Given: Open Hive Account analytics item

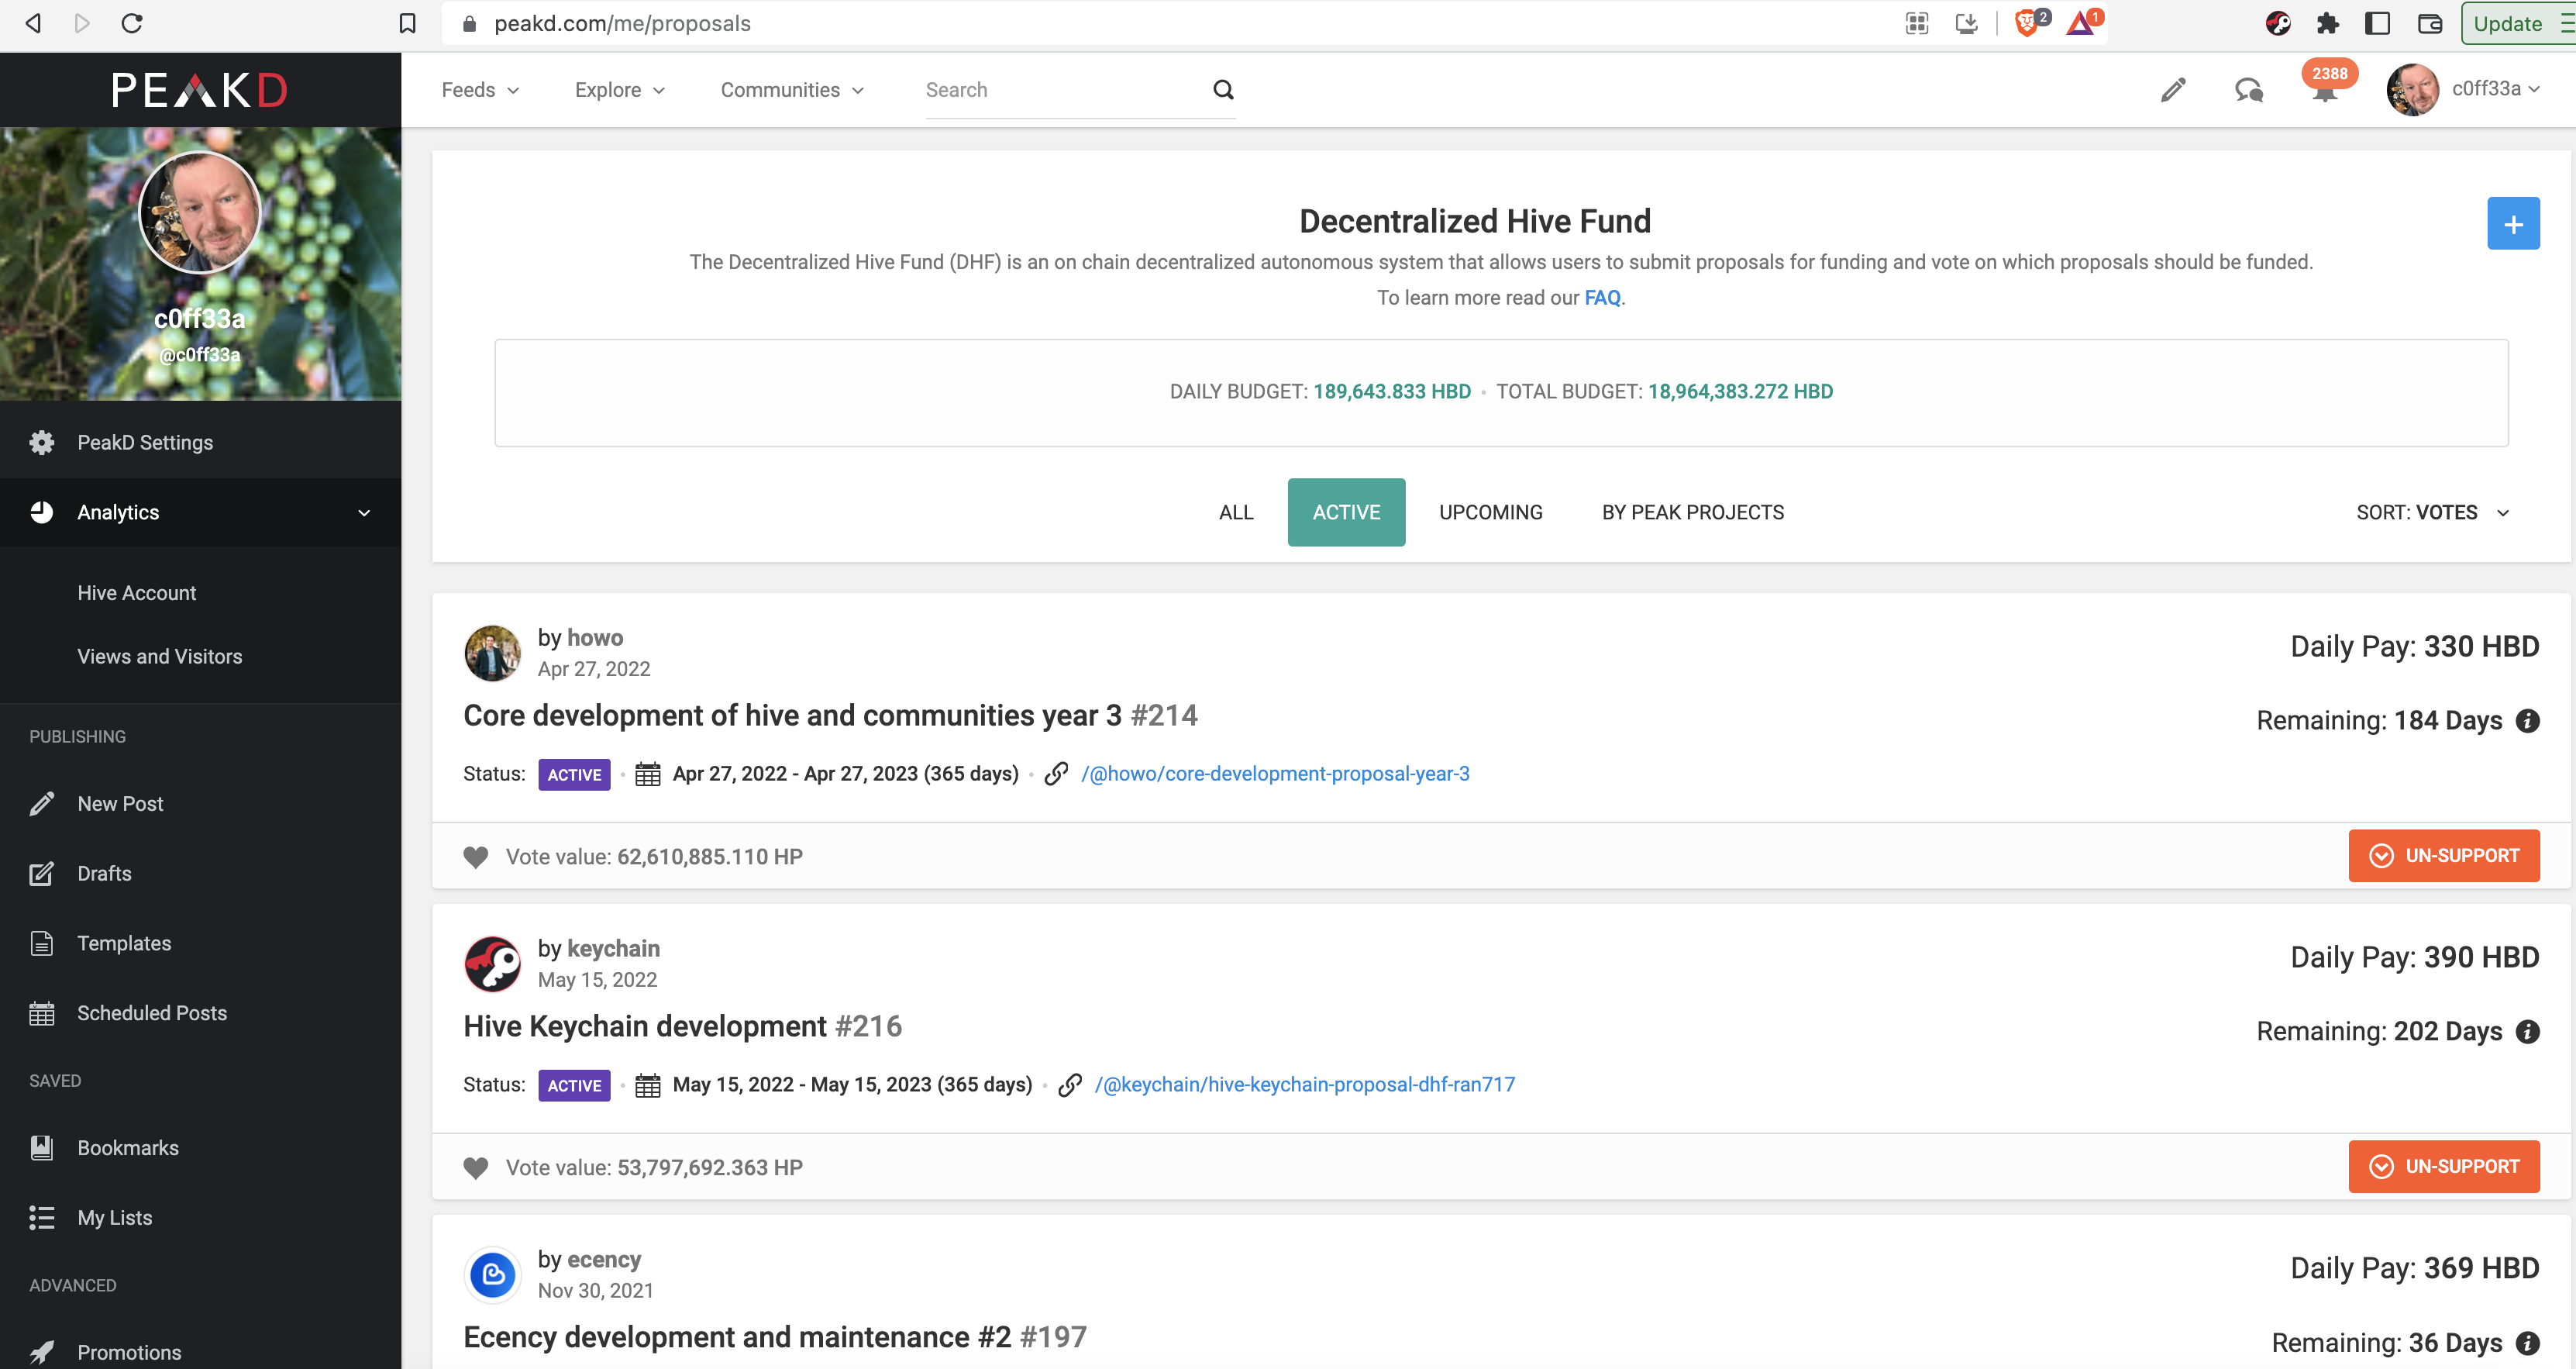Looking at the screenshot, I should pyautogui.click(x=137, y=593).
